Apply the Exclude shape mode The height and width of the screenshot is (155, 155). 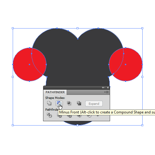point(79,103)
